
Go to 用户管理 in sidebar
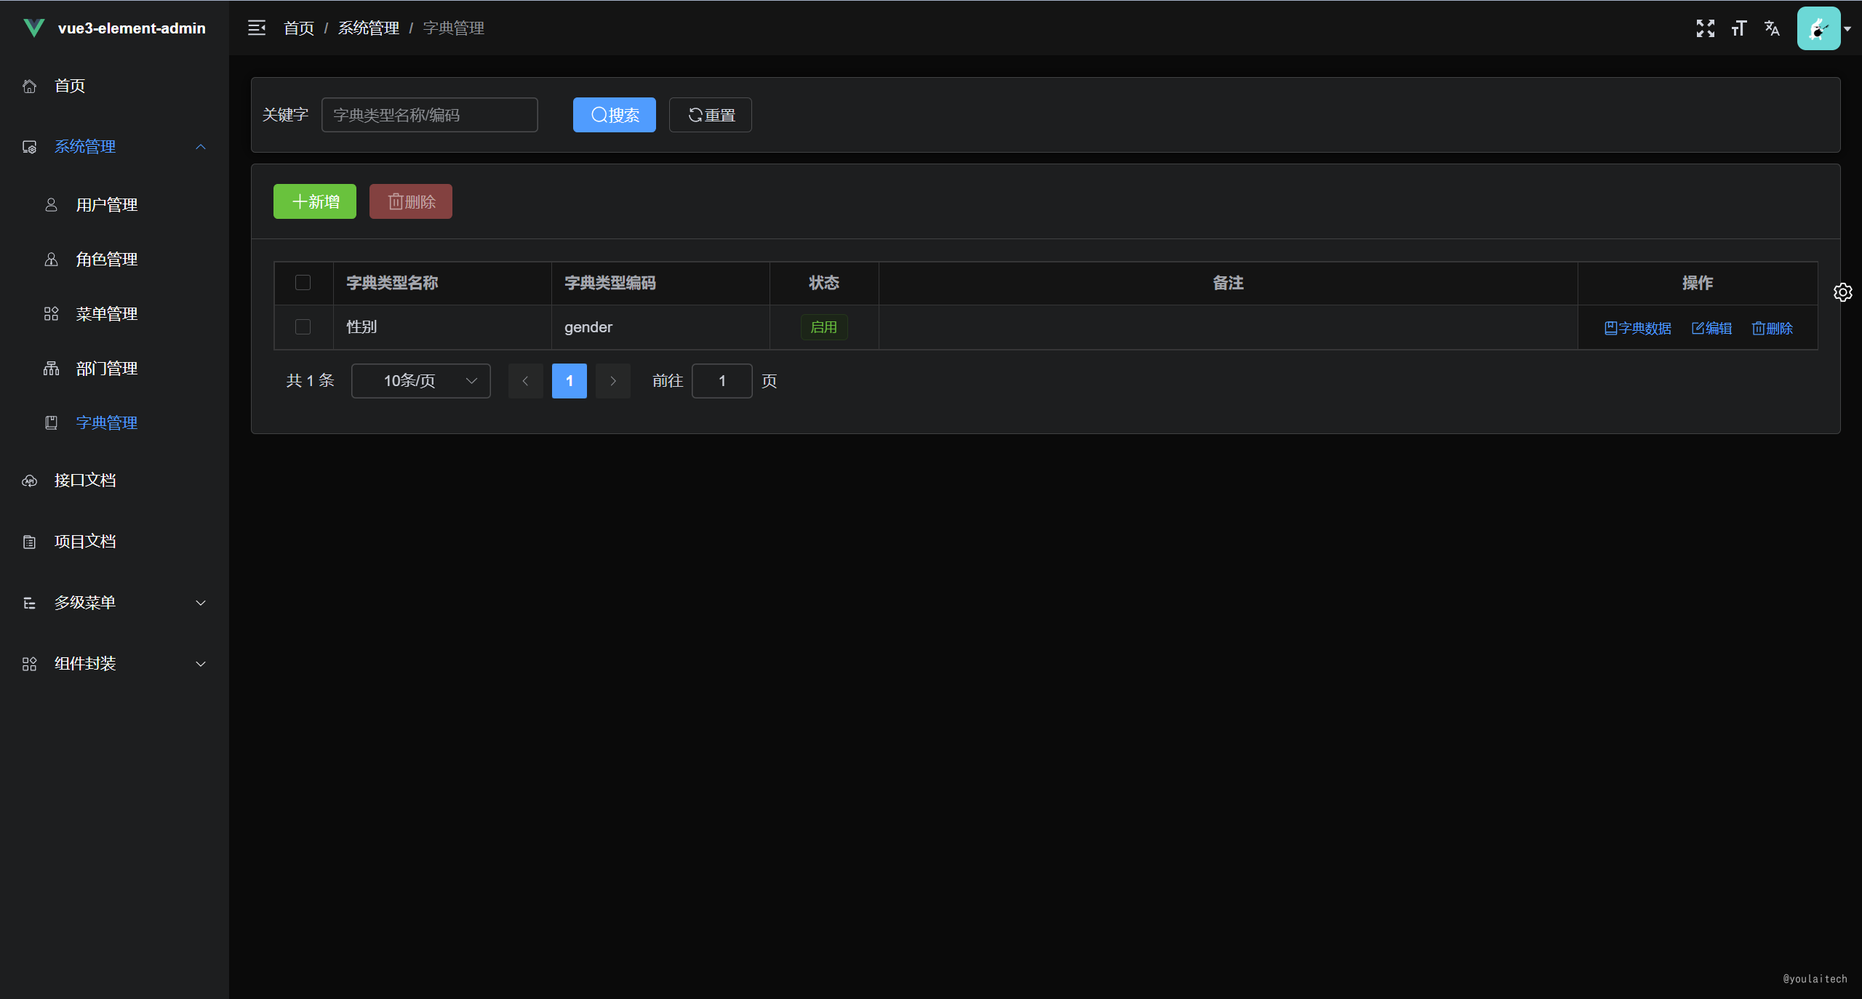[x=107, y=205]
